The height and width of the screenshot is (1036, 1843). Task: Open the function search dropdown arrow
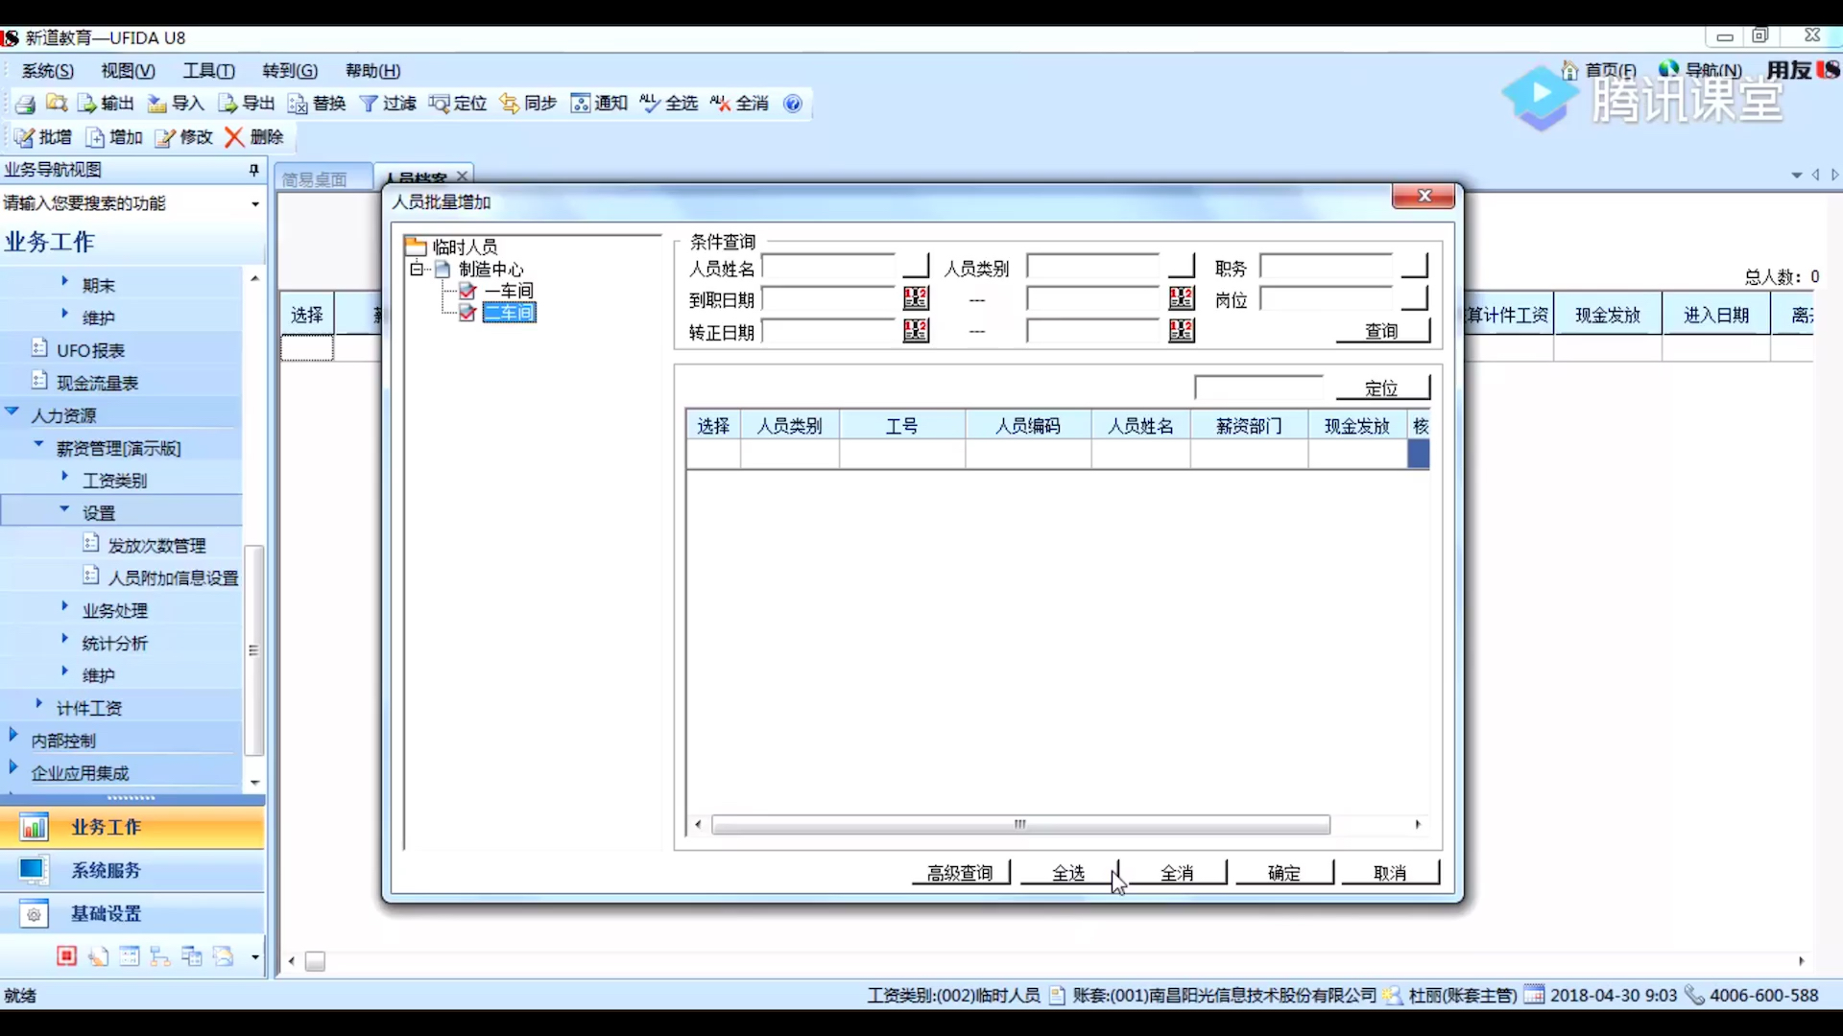254,203
